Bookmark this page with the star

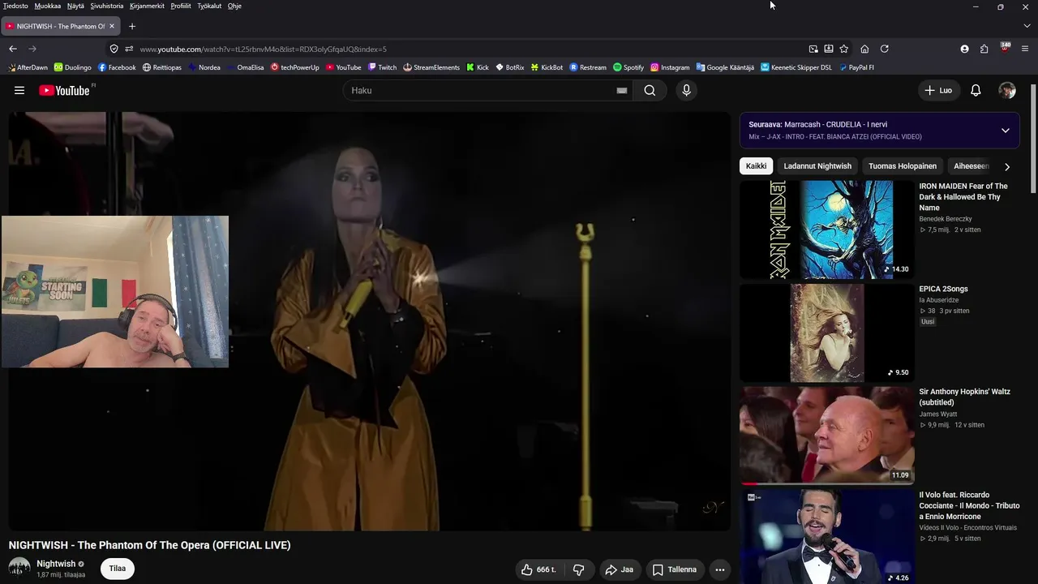[x=844, y=49]
